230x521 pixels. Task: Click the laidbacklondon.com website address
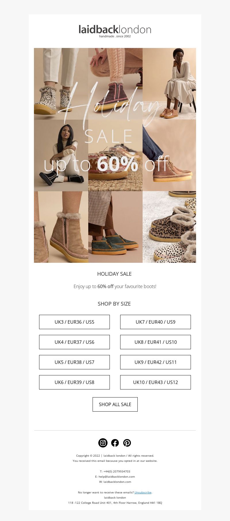[x=117, y=482]
